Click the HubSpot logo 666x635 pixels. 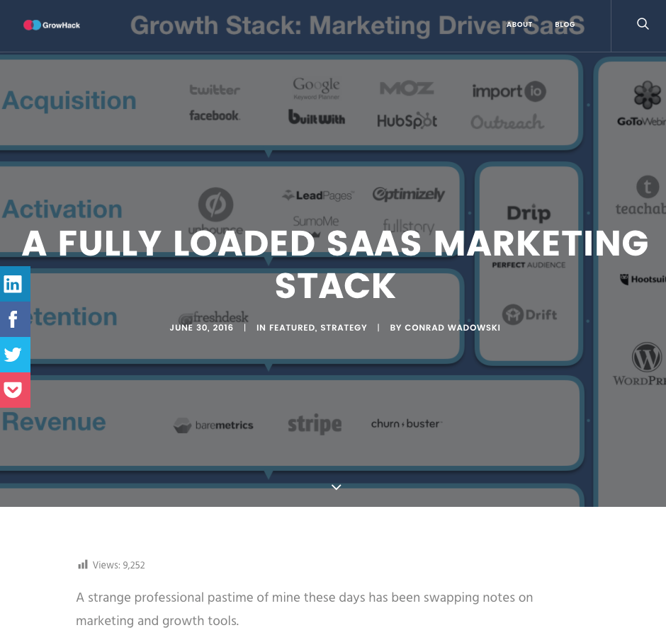click(407, 121)
